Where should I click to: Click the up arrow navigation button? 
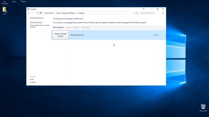(x=38, y=13)
